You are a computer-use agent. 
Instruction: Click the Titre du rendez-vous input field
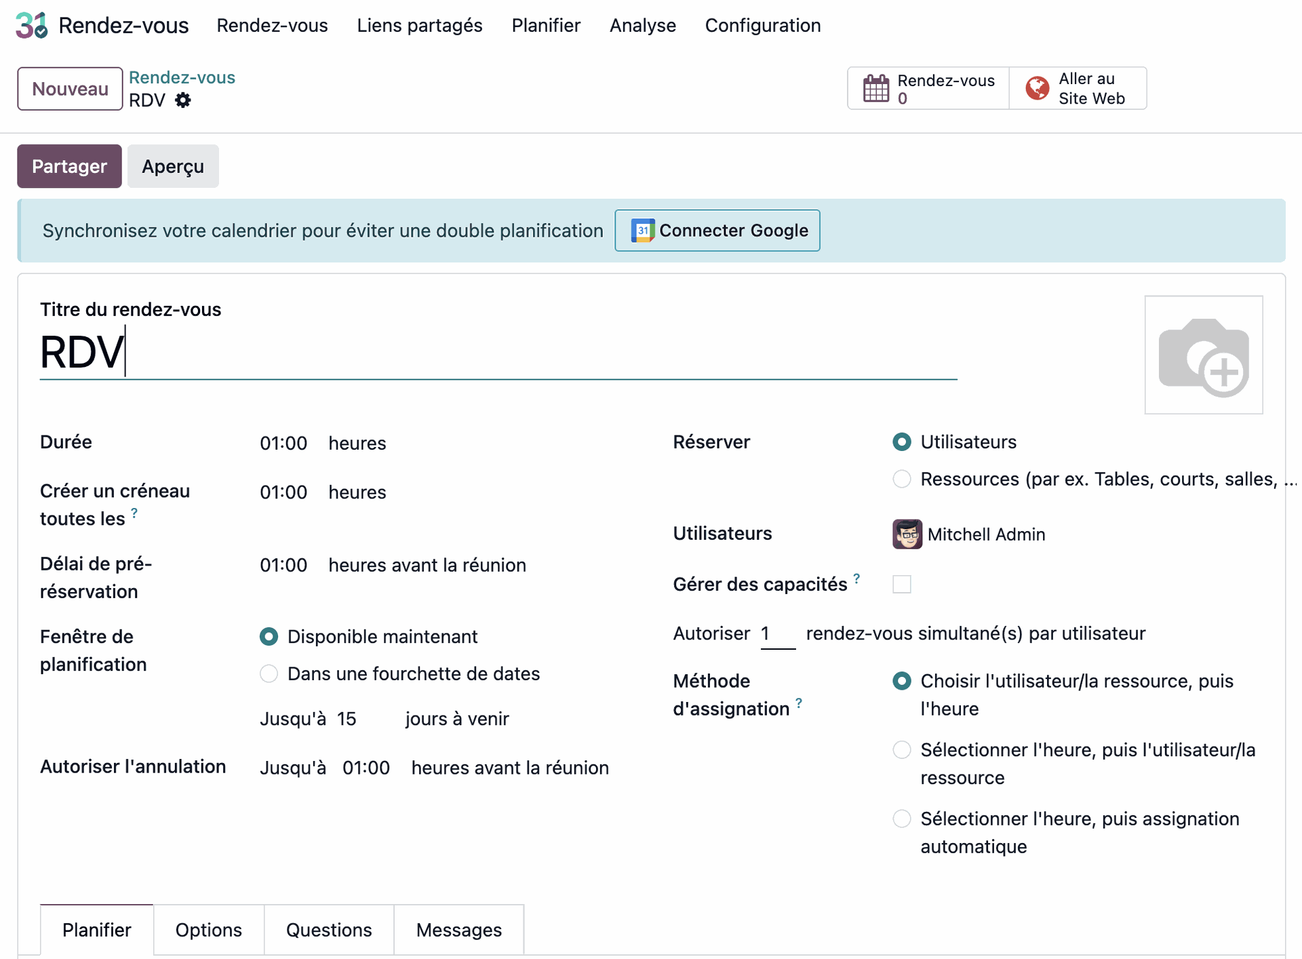pos(498,353)
